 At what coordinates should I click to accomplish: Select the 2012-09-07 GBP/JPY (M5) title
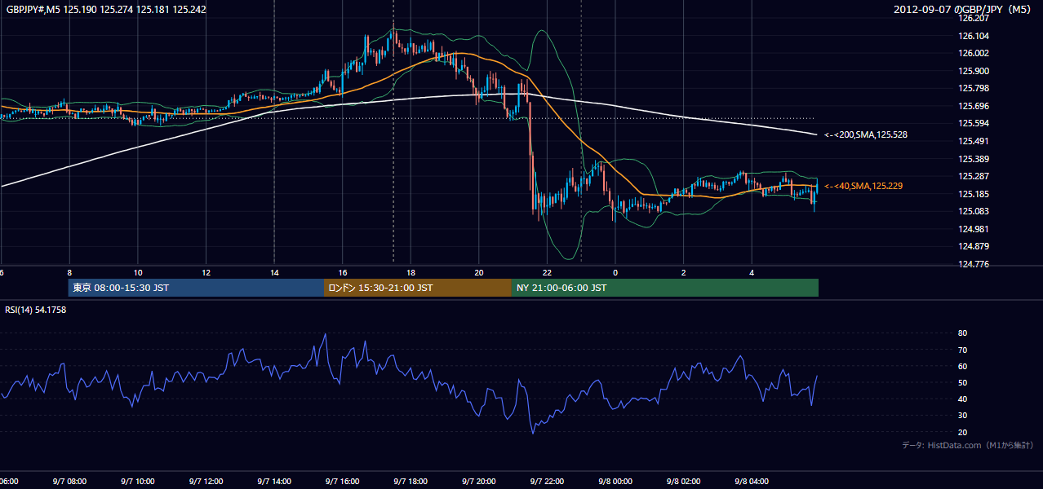pyautogui.click(x=963, y=10)
